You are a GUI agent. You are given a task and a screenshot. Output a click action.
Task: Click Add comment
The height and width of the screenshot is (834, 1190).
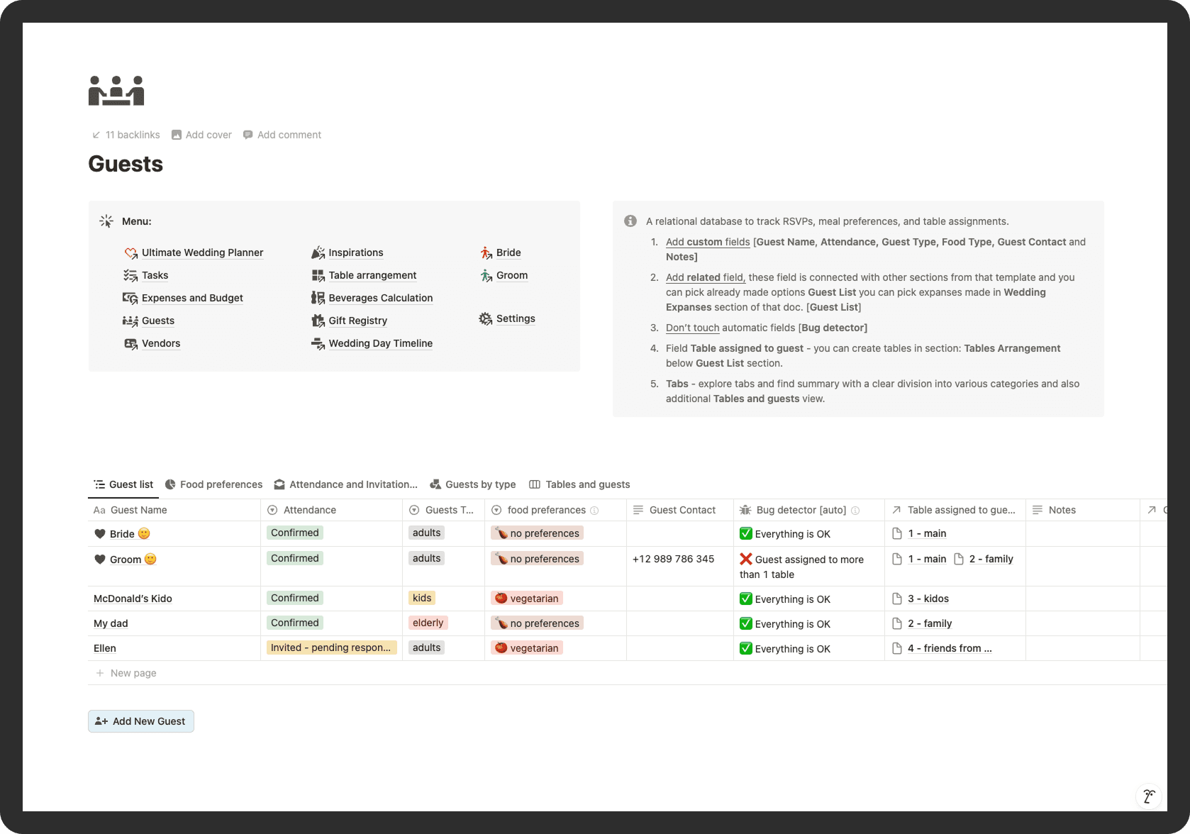[282, 135]
